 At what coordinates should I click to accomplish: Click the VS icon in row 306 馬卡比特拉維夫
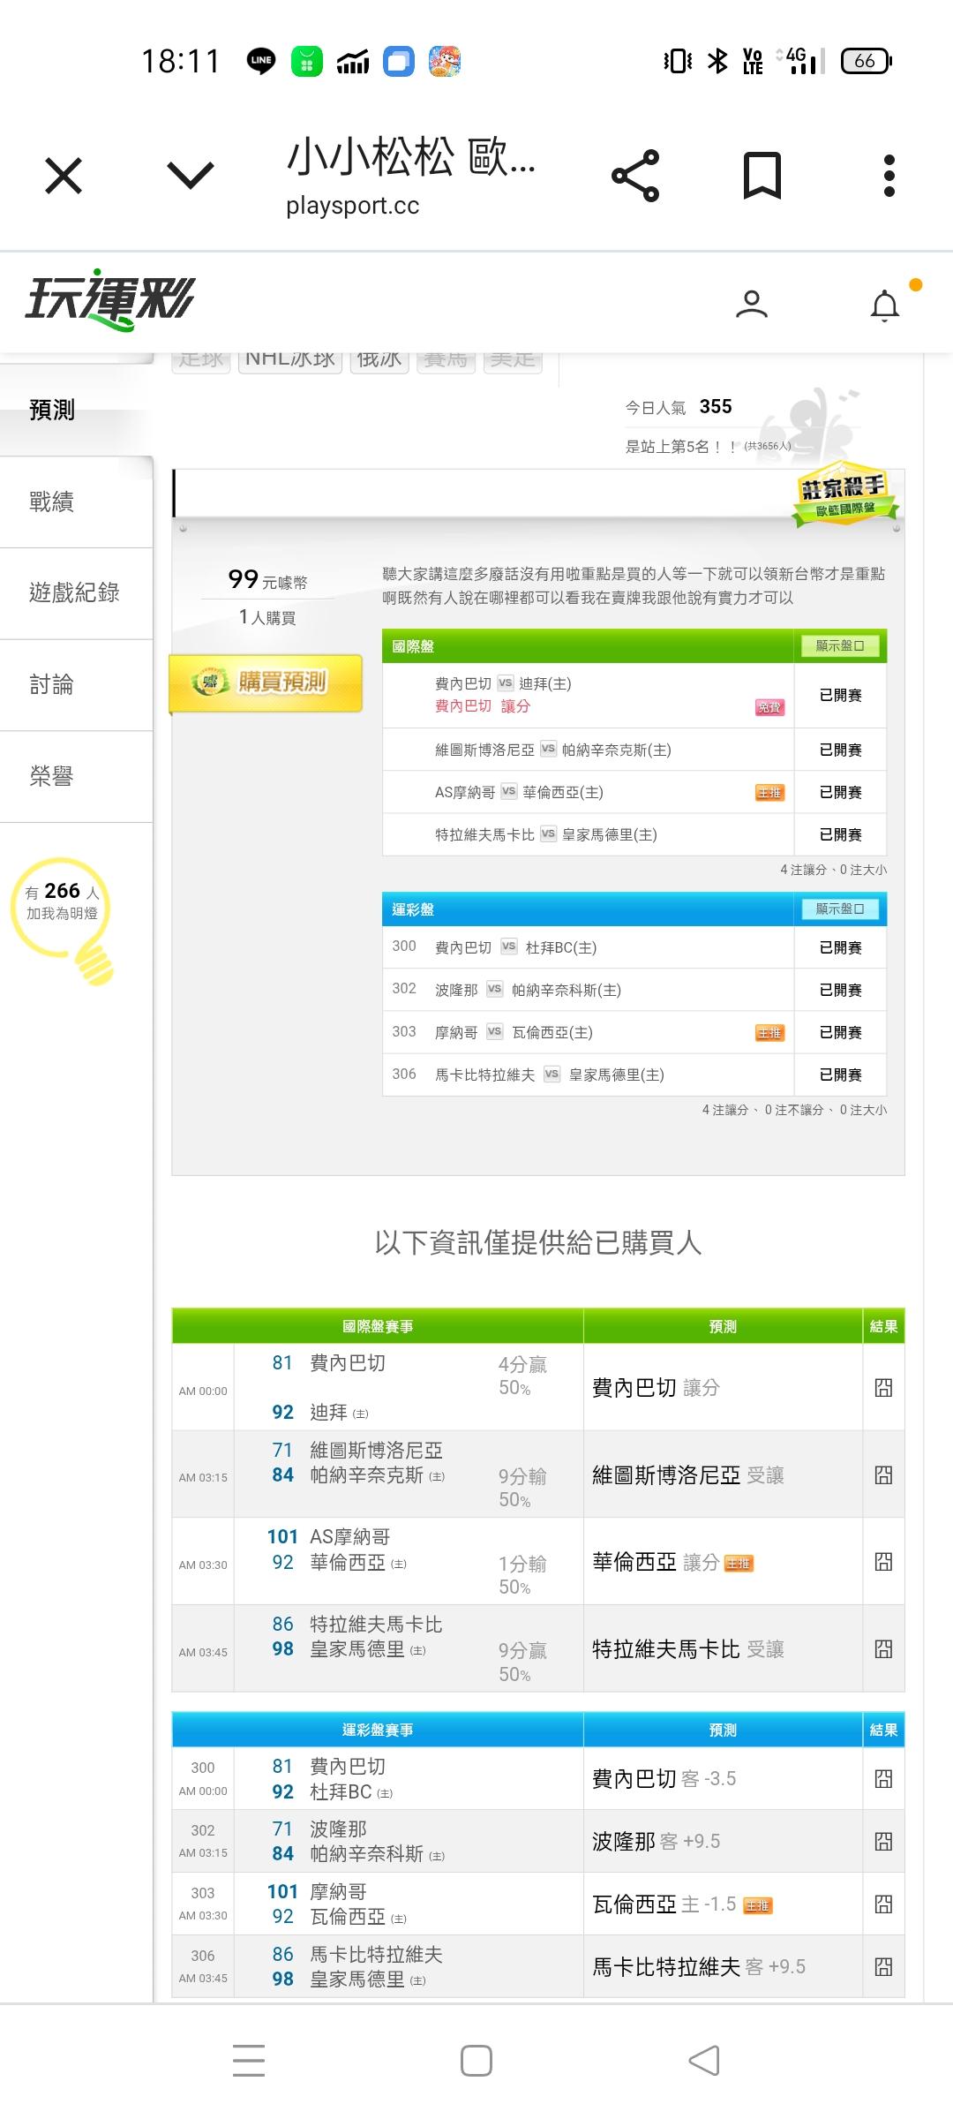552,1074
